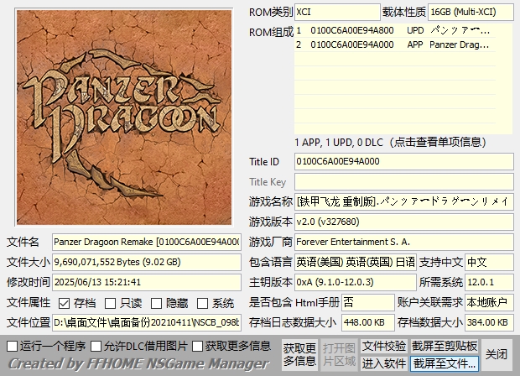Click the 关闭 button
Viewport: 520px width, 376px height.
497,354
